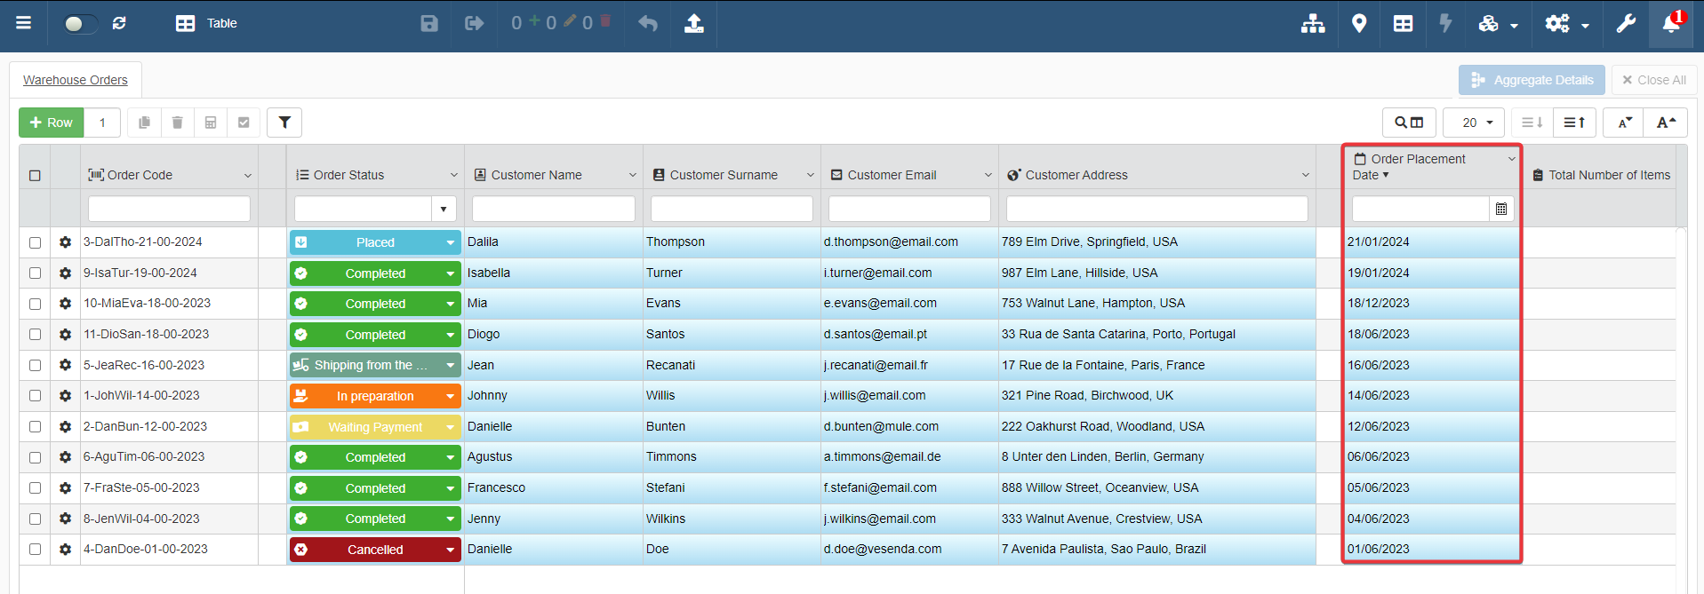
Task: Click the upload export icon
Action: 693,24
